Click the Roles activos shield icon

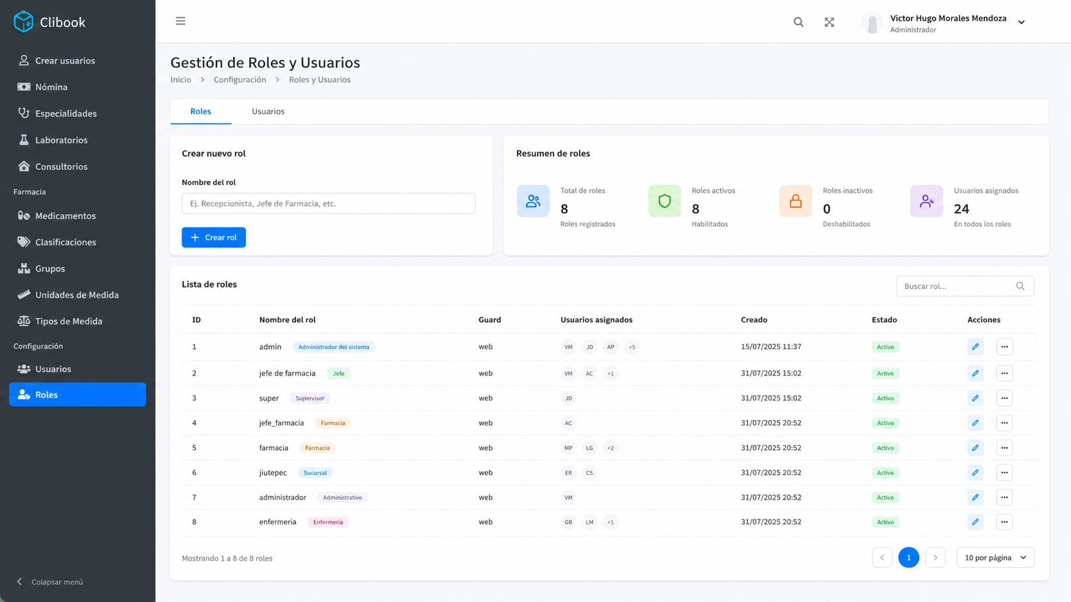coord(664,201)
